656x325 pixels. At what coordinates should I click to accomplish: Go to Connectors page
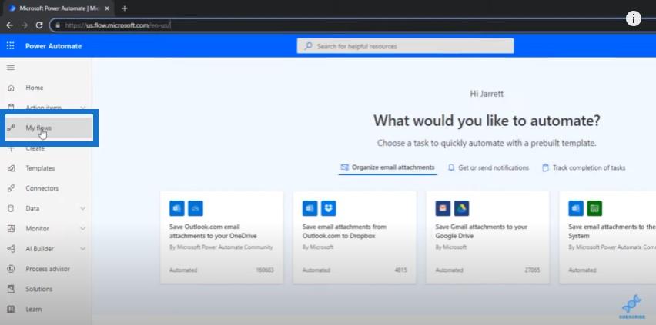tap(46, 188)
